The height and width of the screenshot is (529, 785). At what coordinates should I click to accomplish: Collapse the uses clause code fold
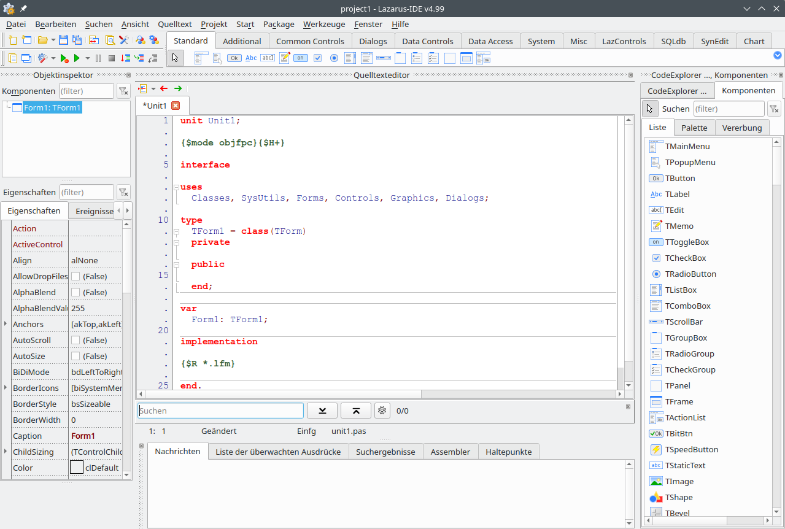point(176,187)
